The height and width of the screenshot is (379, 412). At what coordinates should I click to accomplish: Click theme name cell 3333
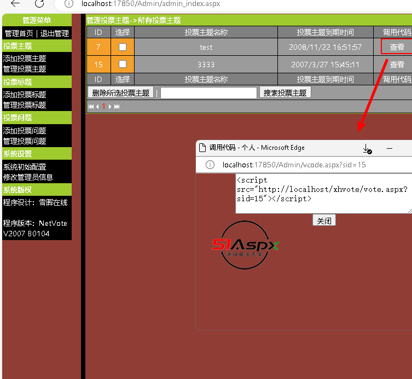click(x=206, y=65)
